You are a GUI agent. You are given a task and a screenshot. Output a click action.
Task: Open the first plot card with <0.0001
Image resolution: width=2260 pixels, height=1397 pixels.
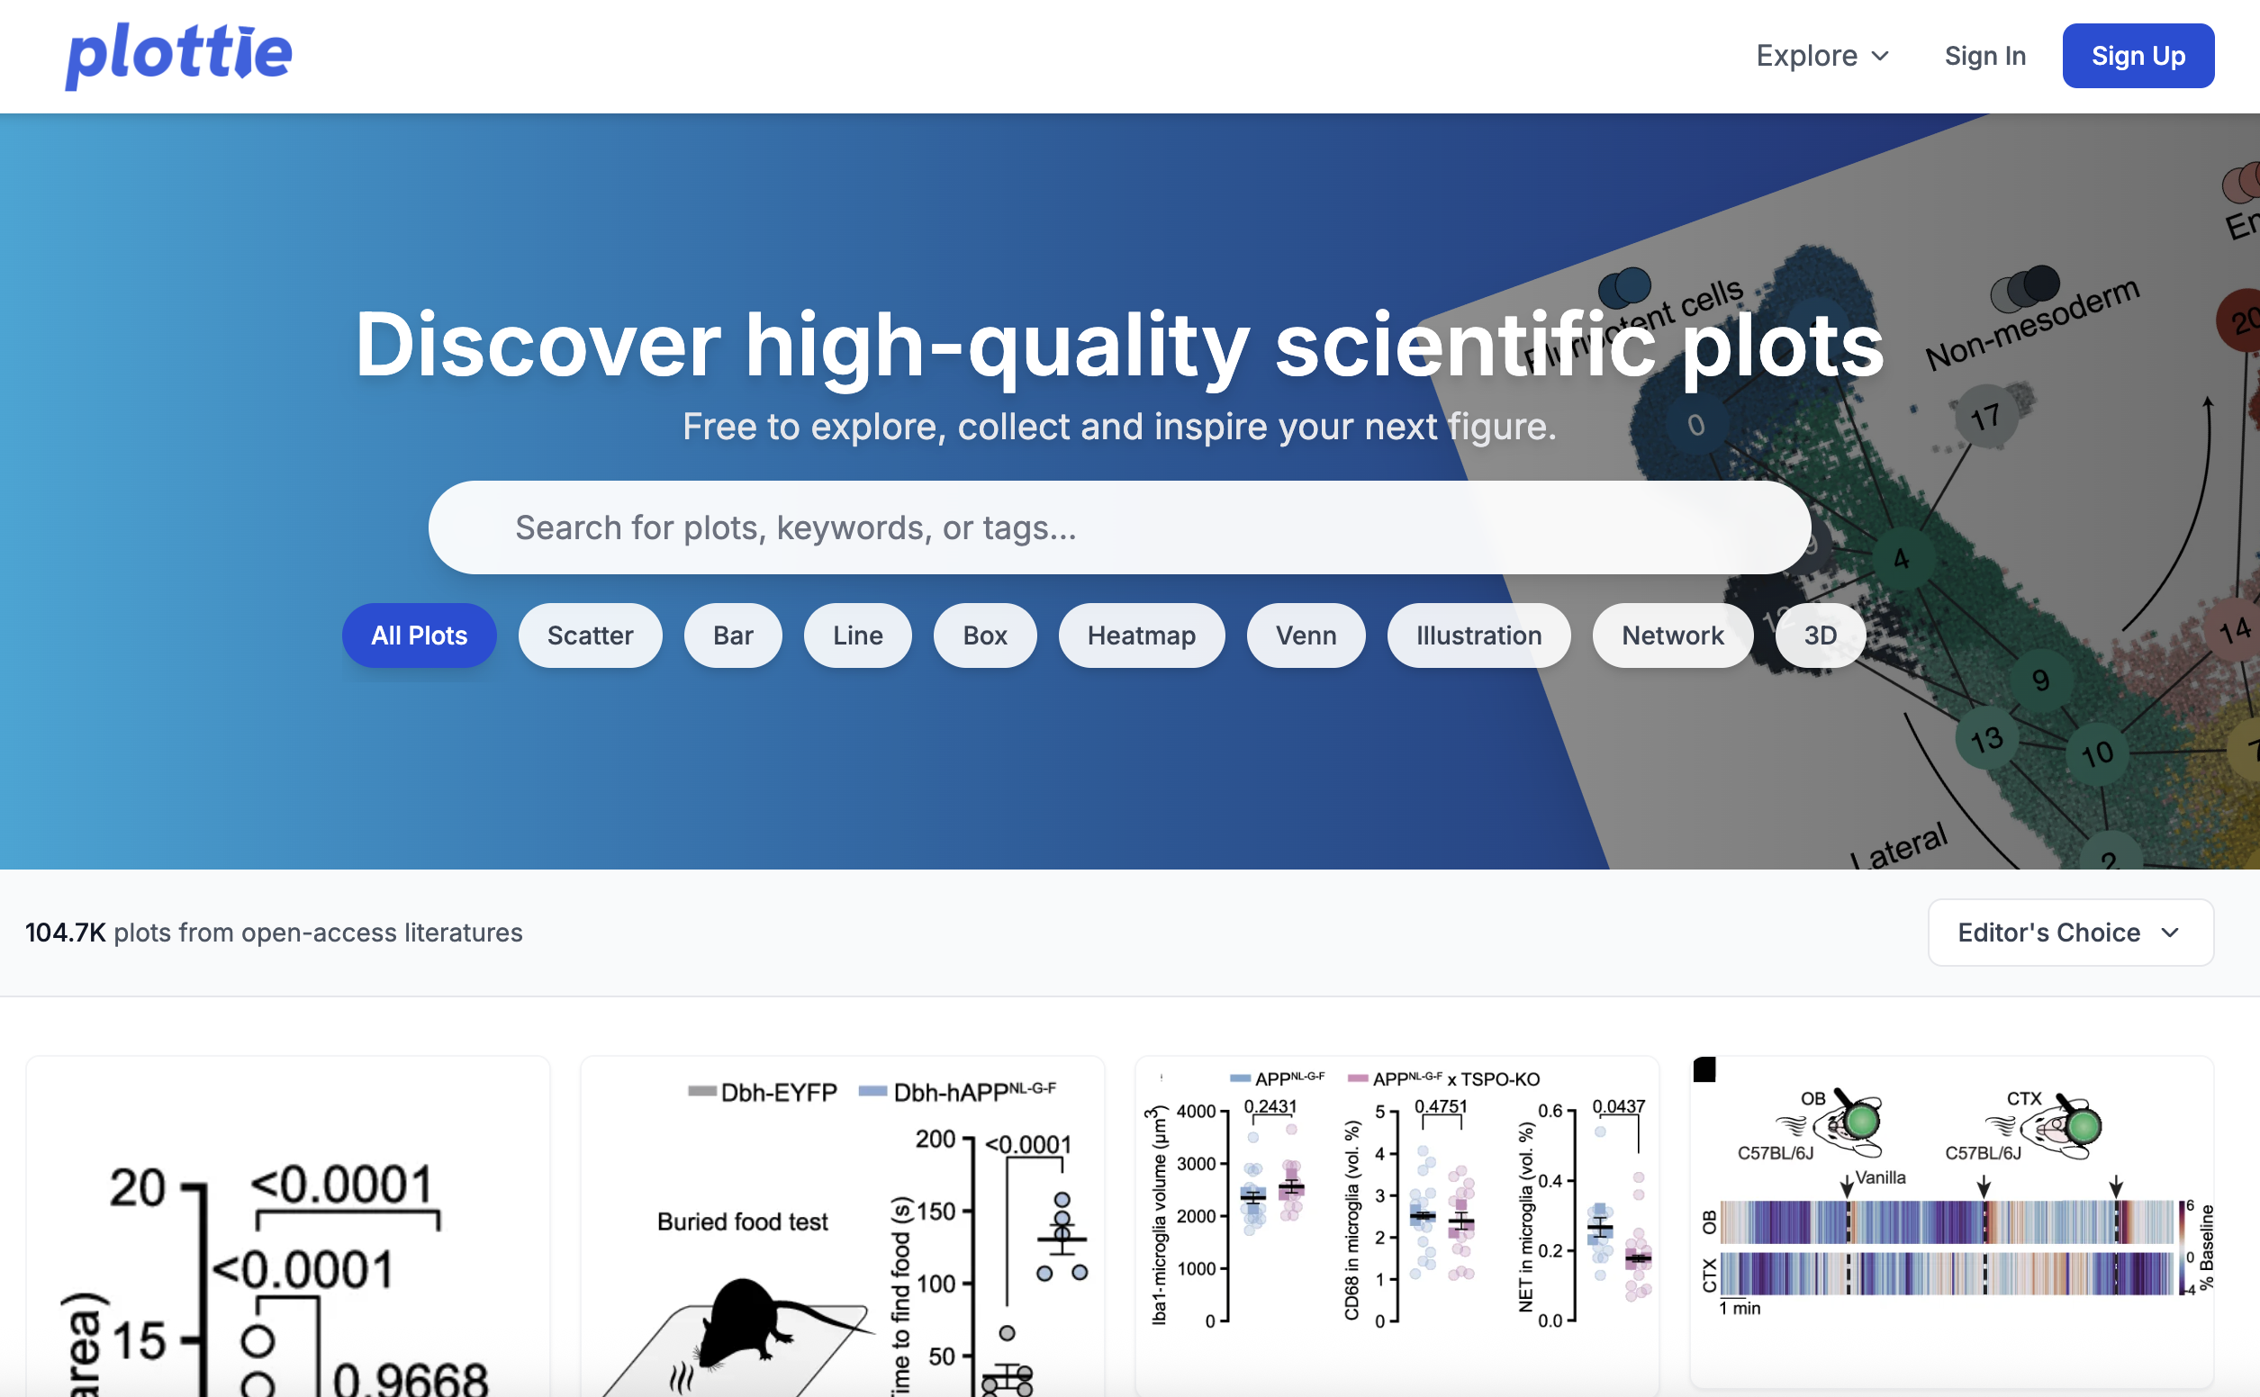tap(287, 1229)
